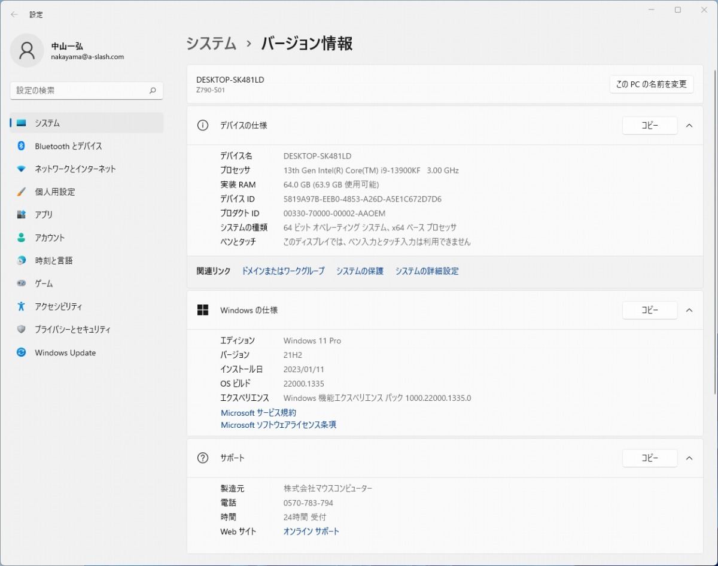
Task: Go to 個人用設定
Action: [x=87, y=192]
